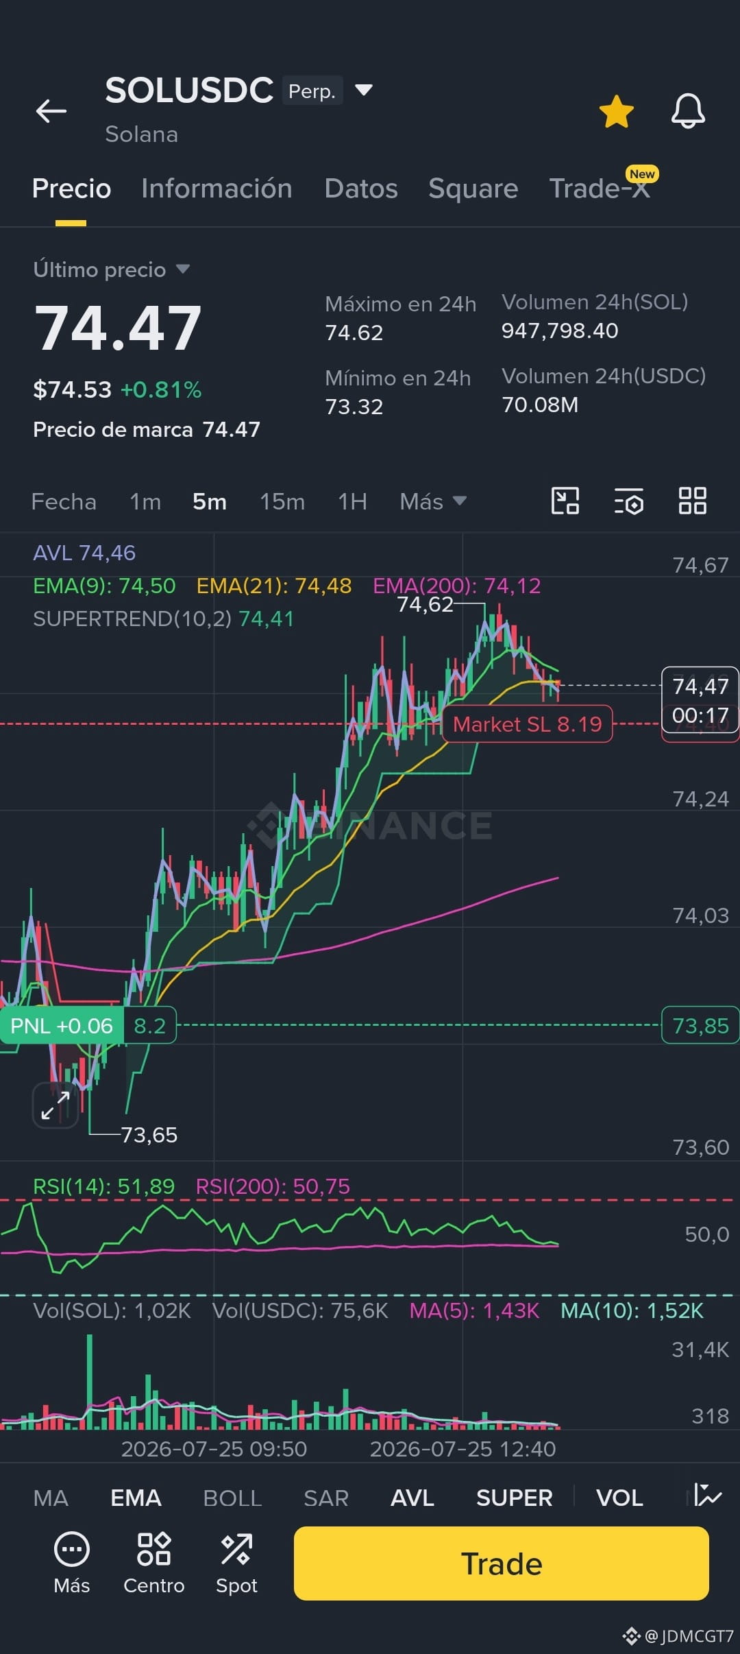Tap the fullscreen expand chart icon
This screenshot has width=740, height=1654.
tap(56, 1105)
